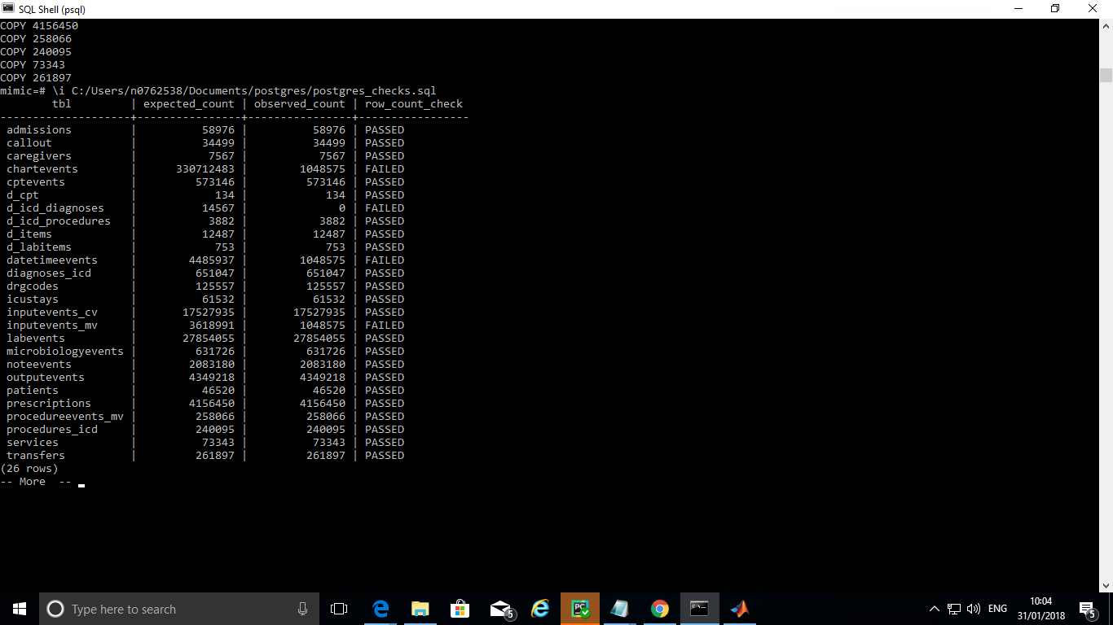Open the Windows Start menu
The image size is (1113, 625).
pyautogui.click(x=18, y=608)
